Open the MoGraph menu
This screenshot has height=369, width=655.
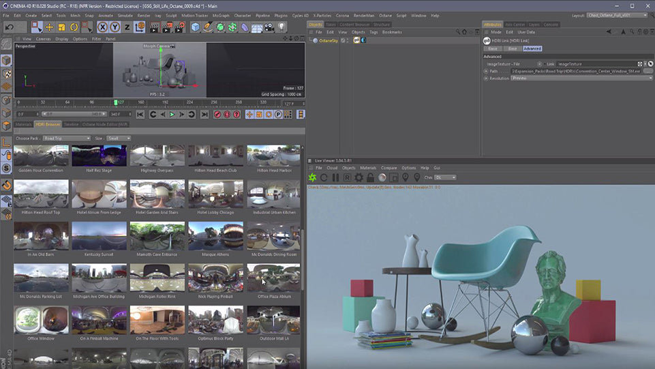(220, 15)
